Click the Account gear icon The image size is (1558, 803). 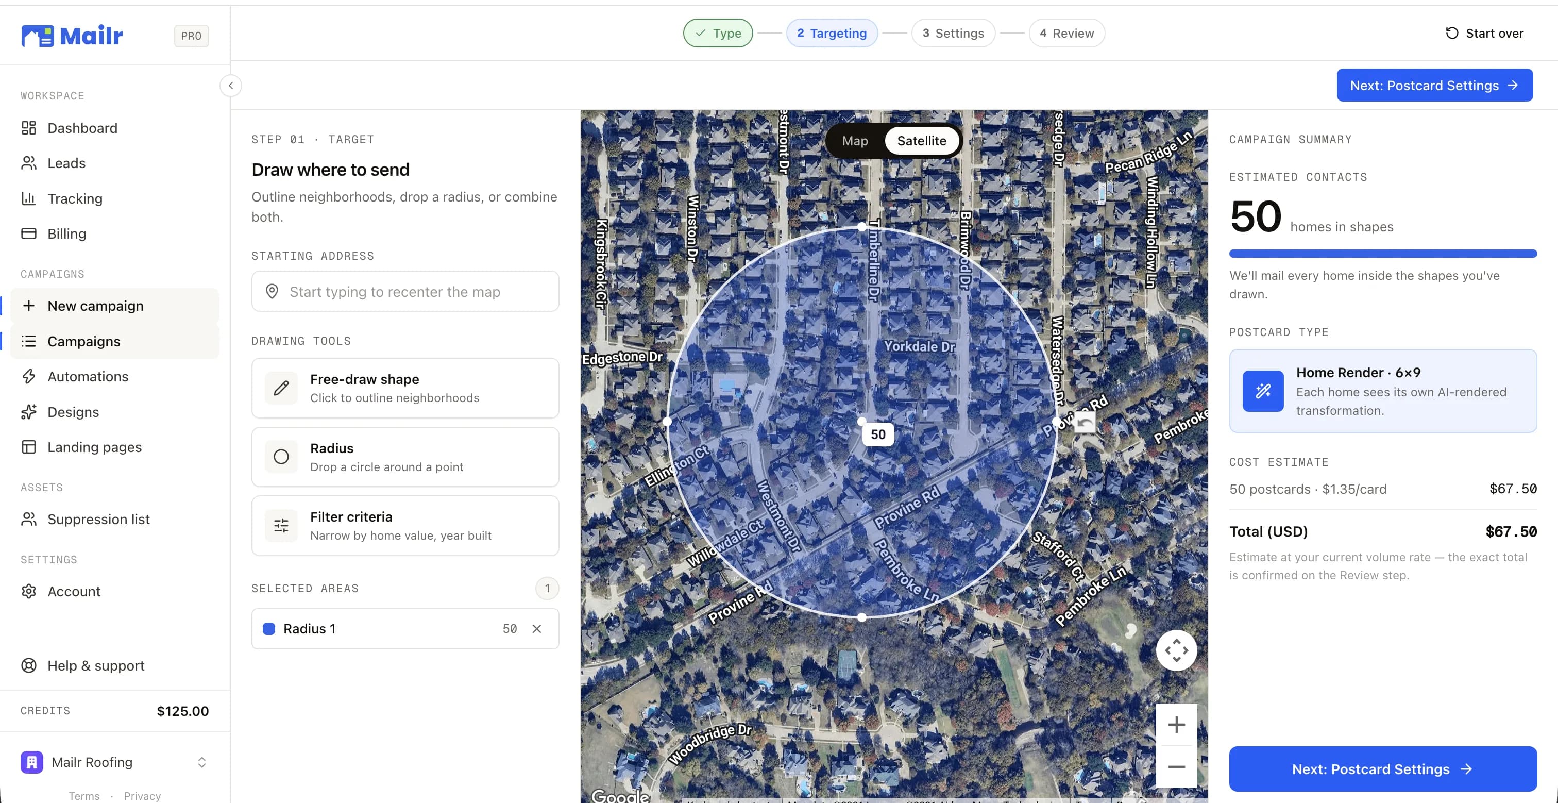pos(28,591)
